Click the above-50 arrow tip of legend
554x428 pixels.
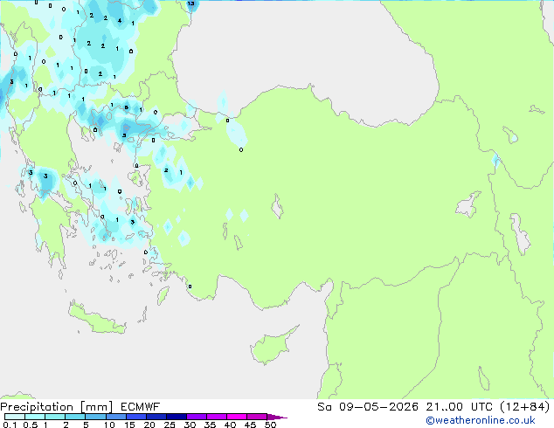pos(277,417)
